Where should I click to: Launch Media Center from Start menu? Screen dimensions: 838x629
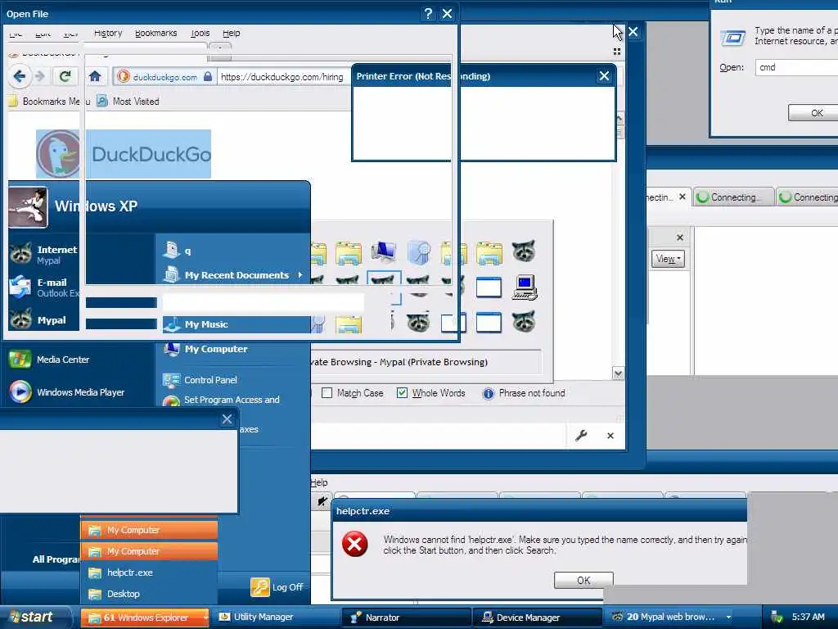tap(49, 360)
